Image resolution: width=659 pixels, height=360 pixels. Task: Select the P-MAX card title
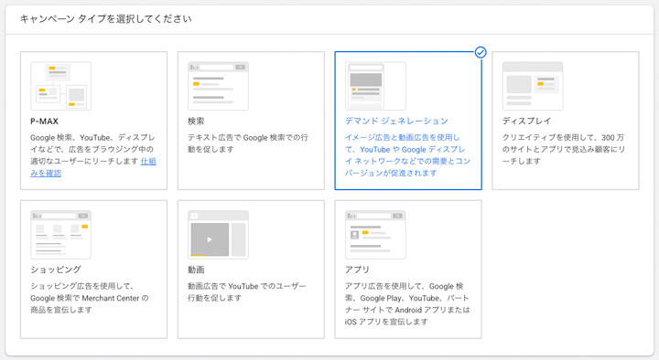coord(44,122)
